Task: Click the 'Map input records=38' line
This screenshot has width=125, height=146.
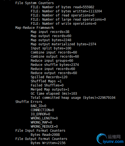Action: pyautogui.click(x=50, y=32)
